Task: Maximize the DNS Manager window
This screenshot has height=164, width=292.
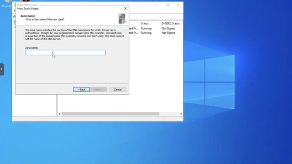Action: [x=167, y=5]
